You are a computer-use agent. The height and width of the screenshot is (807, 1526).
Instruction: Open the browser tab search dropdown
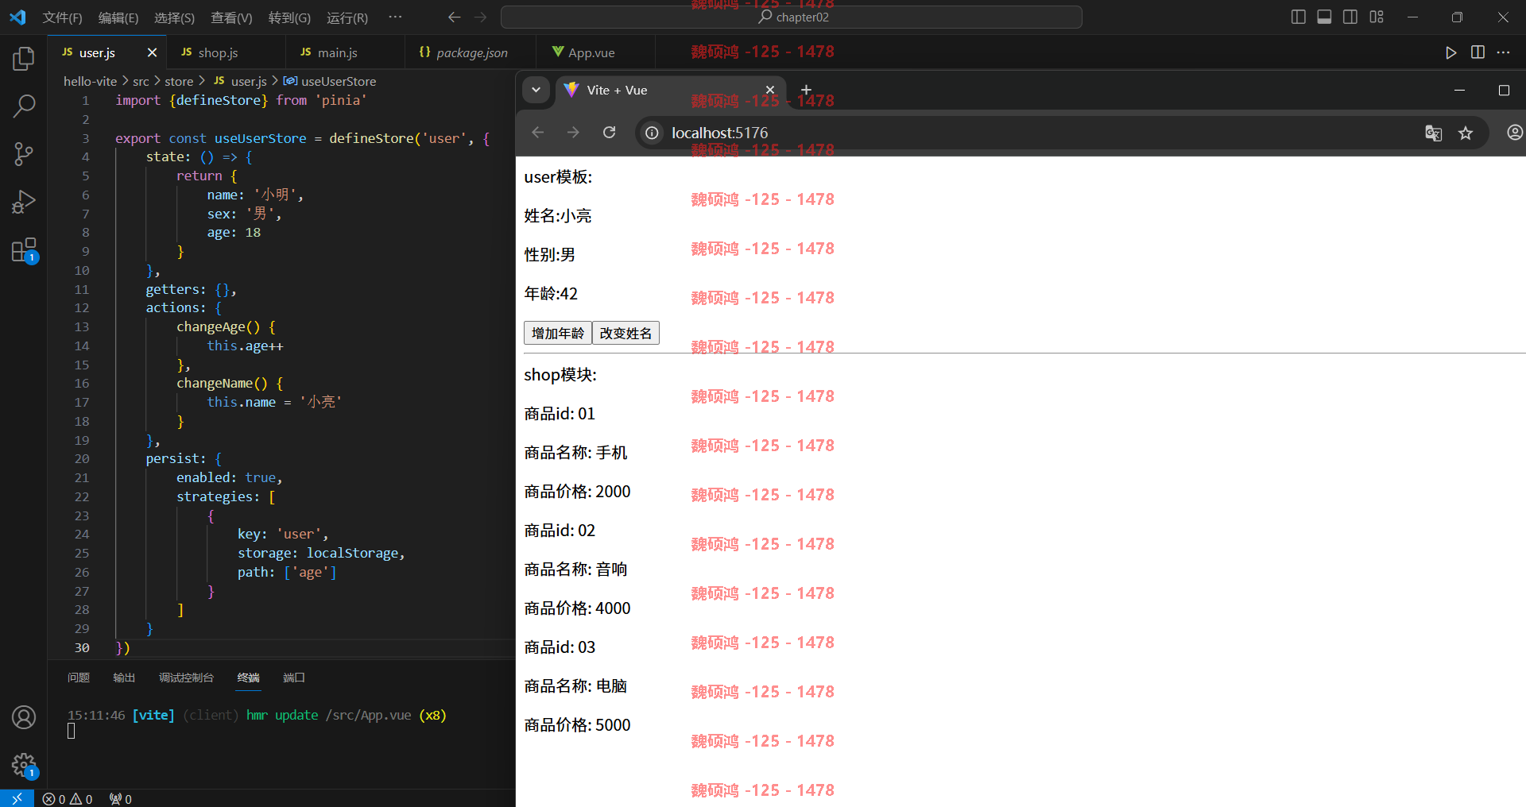(536, 90)
